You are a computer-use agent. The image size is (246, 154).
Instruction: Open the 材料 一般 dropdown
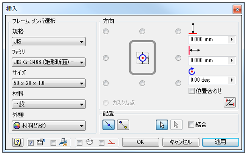(49, 104)
